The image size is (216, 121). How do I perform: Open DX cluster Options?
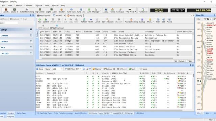click(x=108, y=69)
